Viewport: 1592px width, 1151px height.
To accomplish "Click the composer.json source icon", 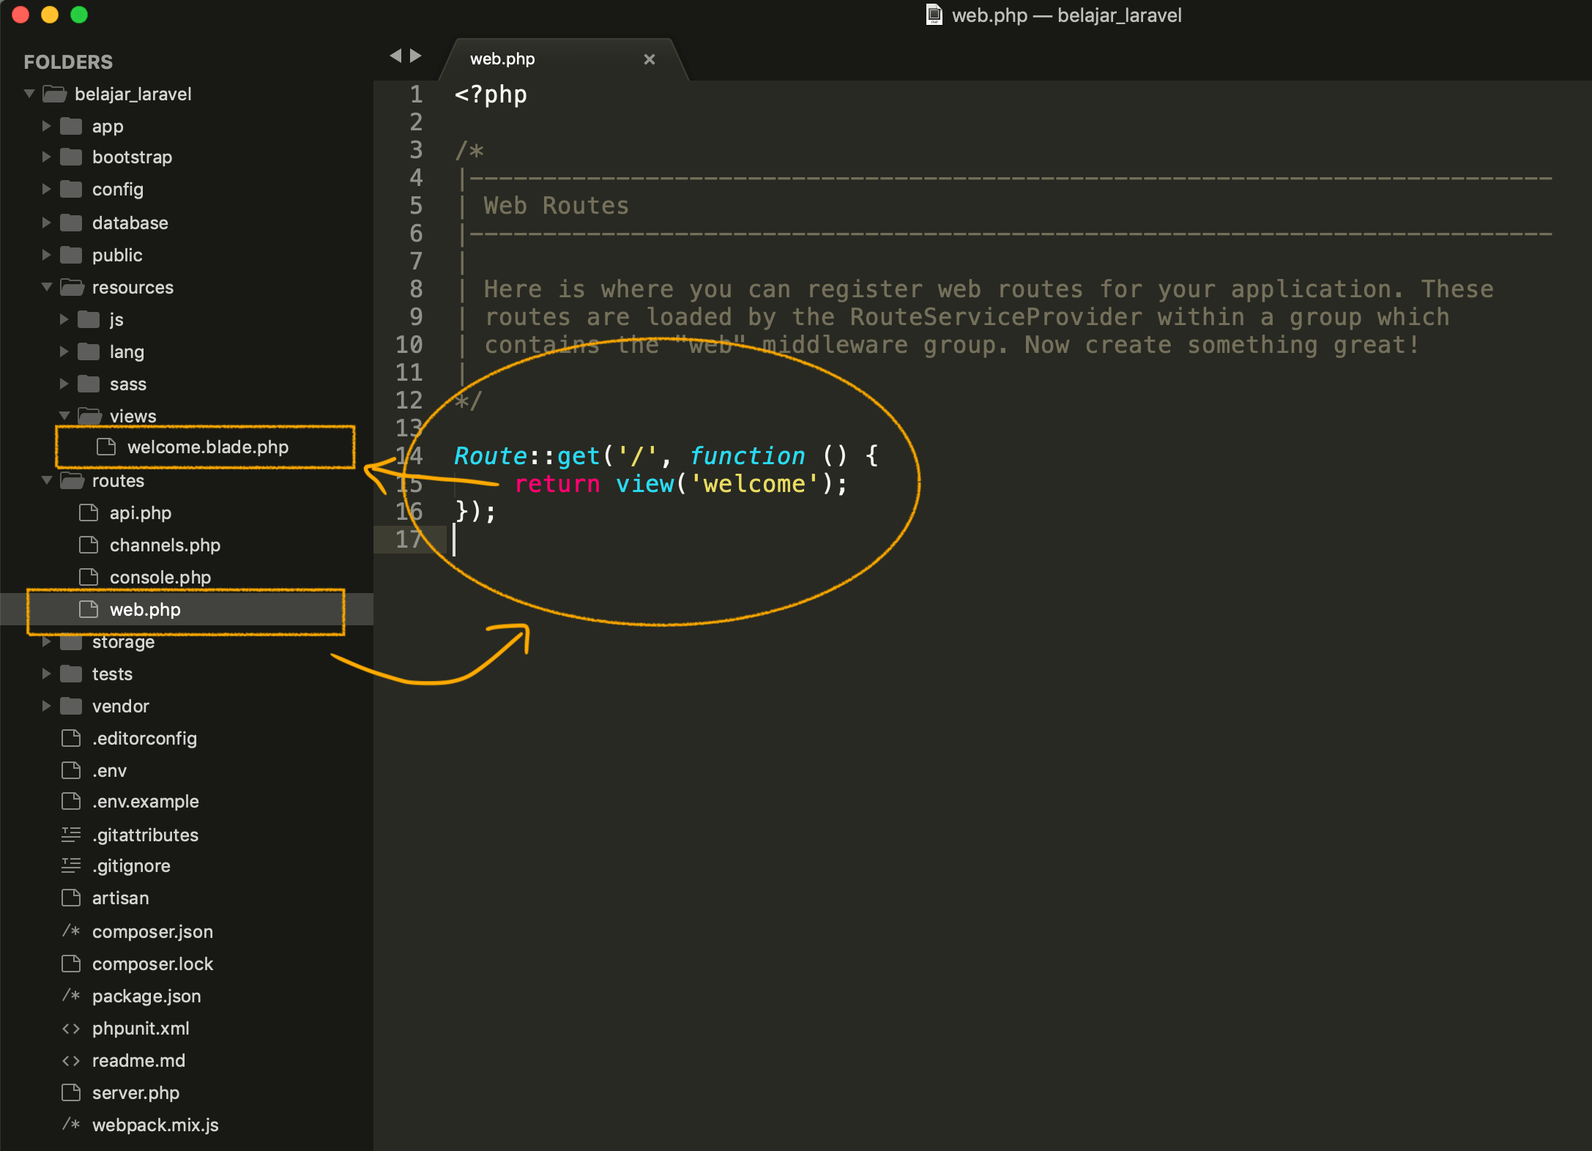I will 70,931.
